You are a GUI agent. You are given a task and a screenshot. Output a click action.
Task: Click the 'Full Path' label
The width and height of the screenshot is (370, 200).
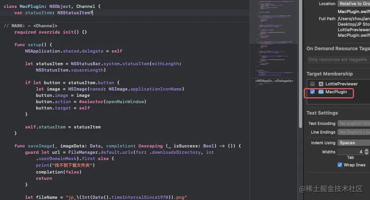pos(327,19)
